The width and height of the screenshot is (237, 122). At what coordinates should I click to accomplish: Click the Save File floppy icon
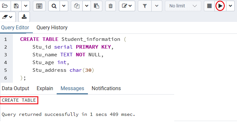(x=16, y=6)
